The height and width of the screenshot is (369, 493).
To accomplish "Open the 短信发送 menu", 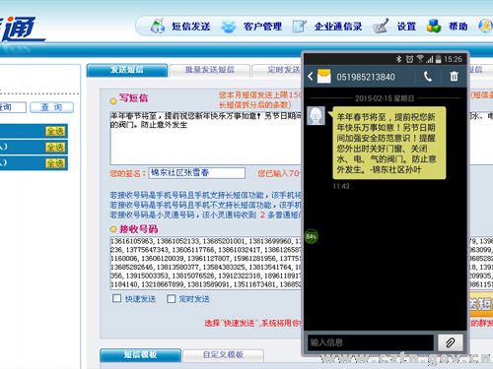I will click(191, 27).
